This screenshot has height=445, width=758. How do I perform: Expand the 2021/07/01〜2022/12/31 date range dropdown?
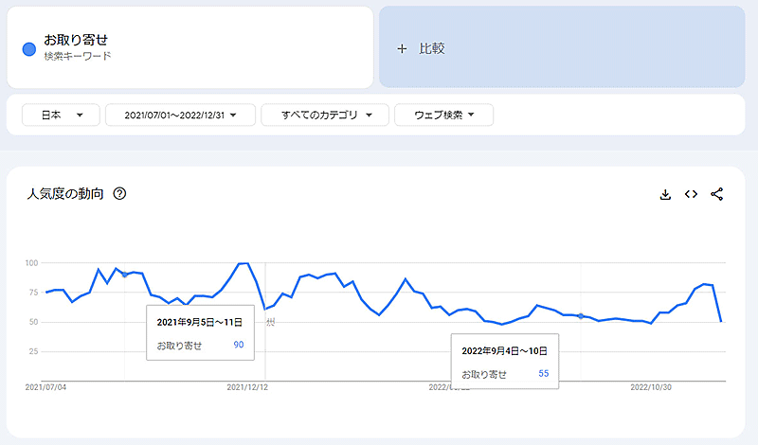pyautogui.click(x=179, y=115)
